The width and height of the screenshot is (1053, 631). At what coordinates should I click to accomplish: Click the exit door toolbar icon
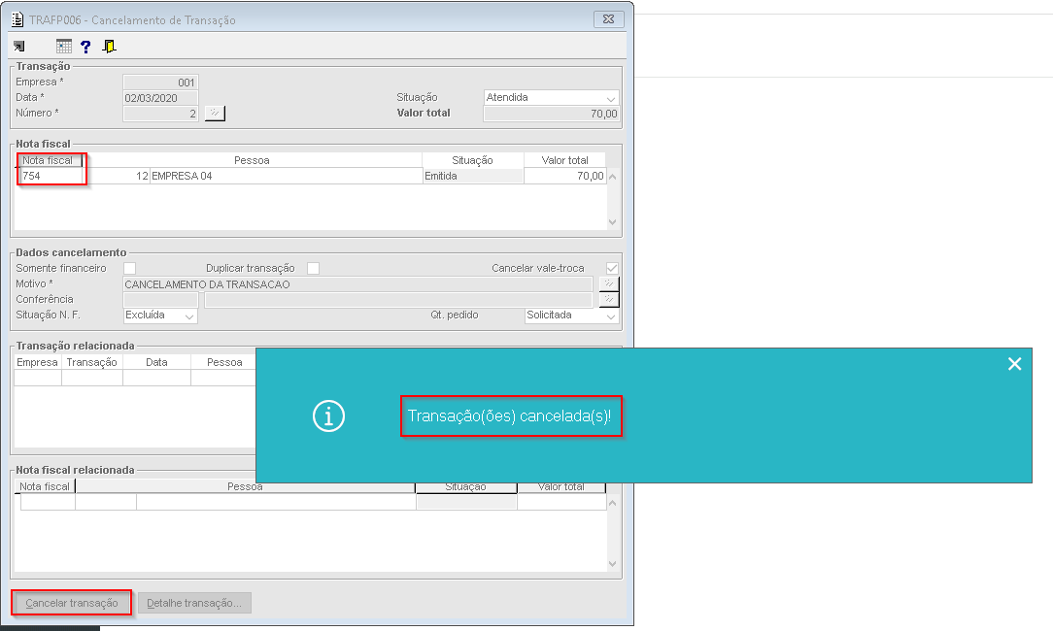[x=109, y=47]
